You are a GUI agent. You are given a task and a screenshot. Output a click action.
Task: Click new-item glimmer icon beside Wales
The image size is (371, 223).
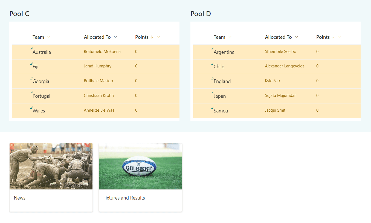(x=31, y=108)
